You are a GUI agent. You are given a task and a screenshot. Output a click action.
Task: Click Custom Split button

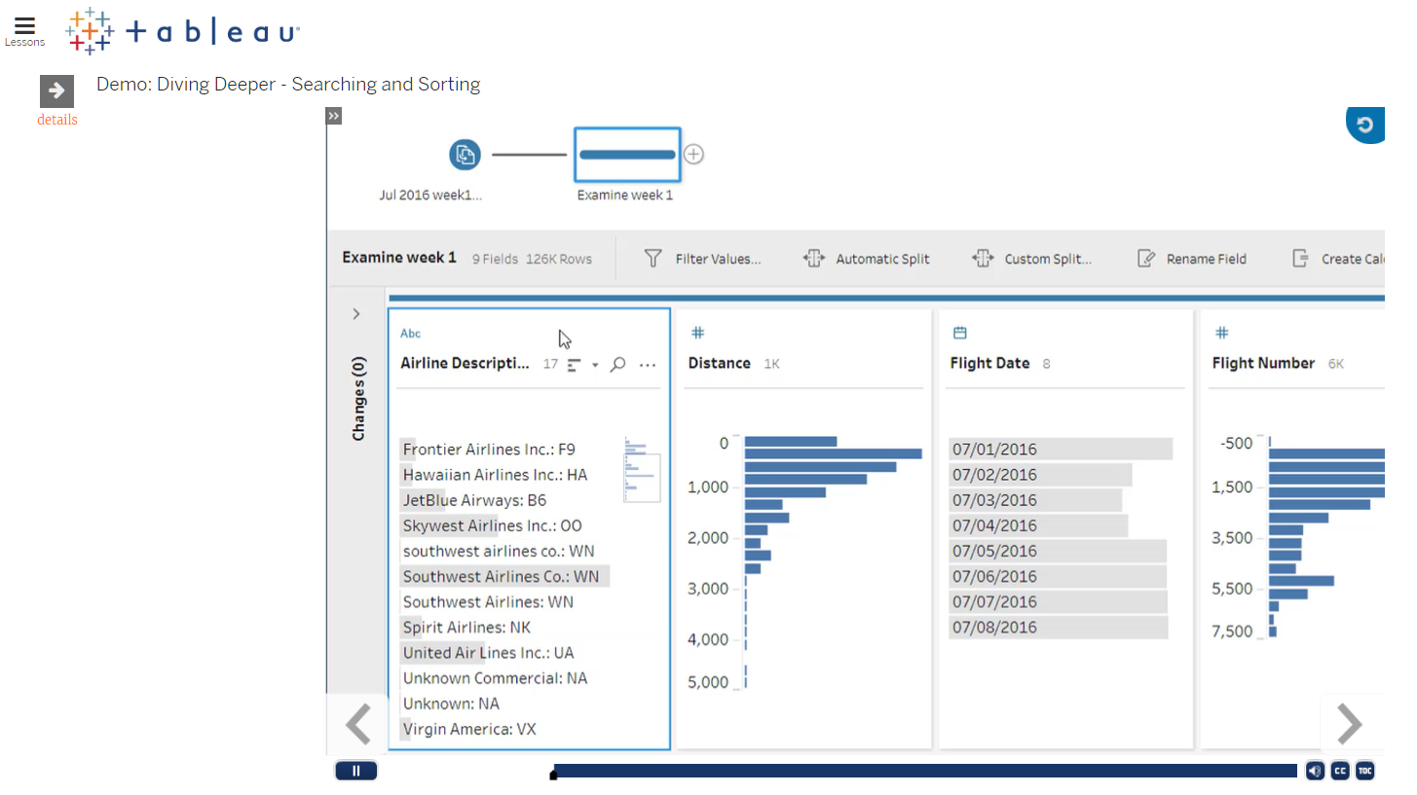1032,259
